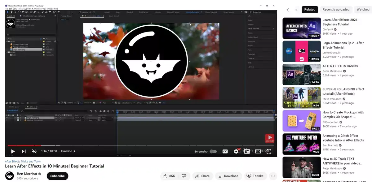This screenshot has height=182, width=372.
Task: Select the Camera tool
Action: coord(24,12)
